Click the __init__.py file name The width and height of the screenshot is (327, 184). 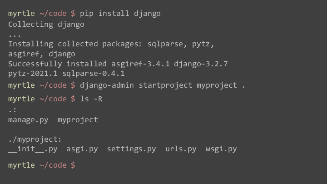point(33,149)
